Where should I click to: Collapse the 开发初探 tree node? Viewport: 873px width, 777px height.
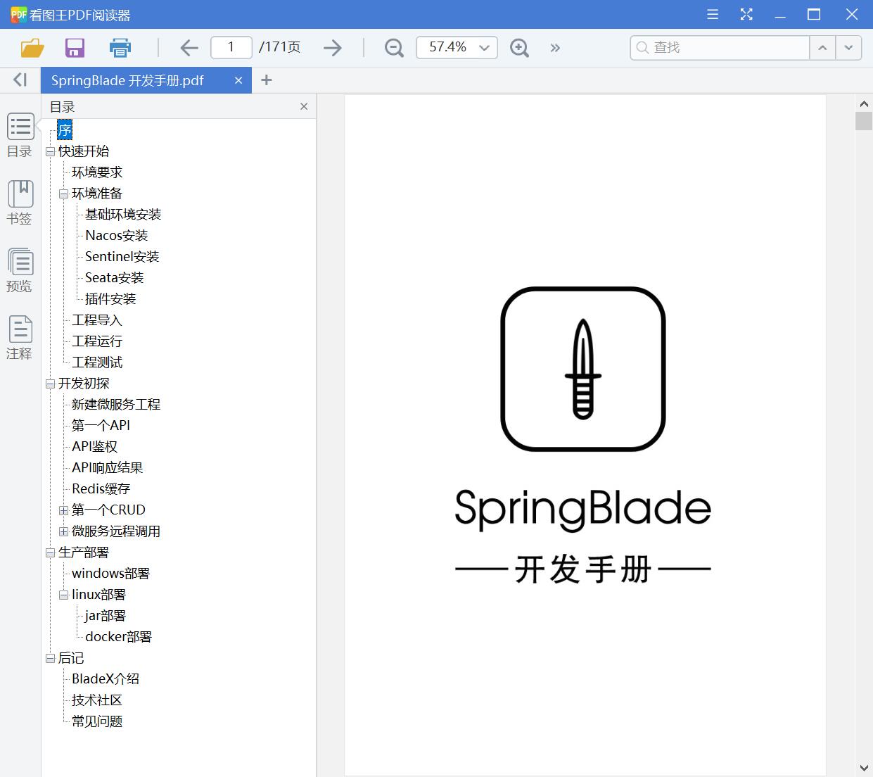[50, 384]
